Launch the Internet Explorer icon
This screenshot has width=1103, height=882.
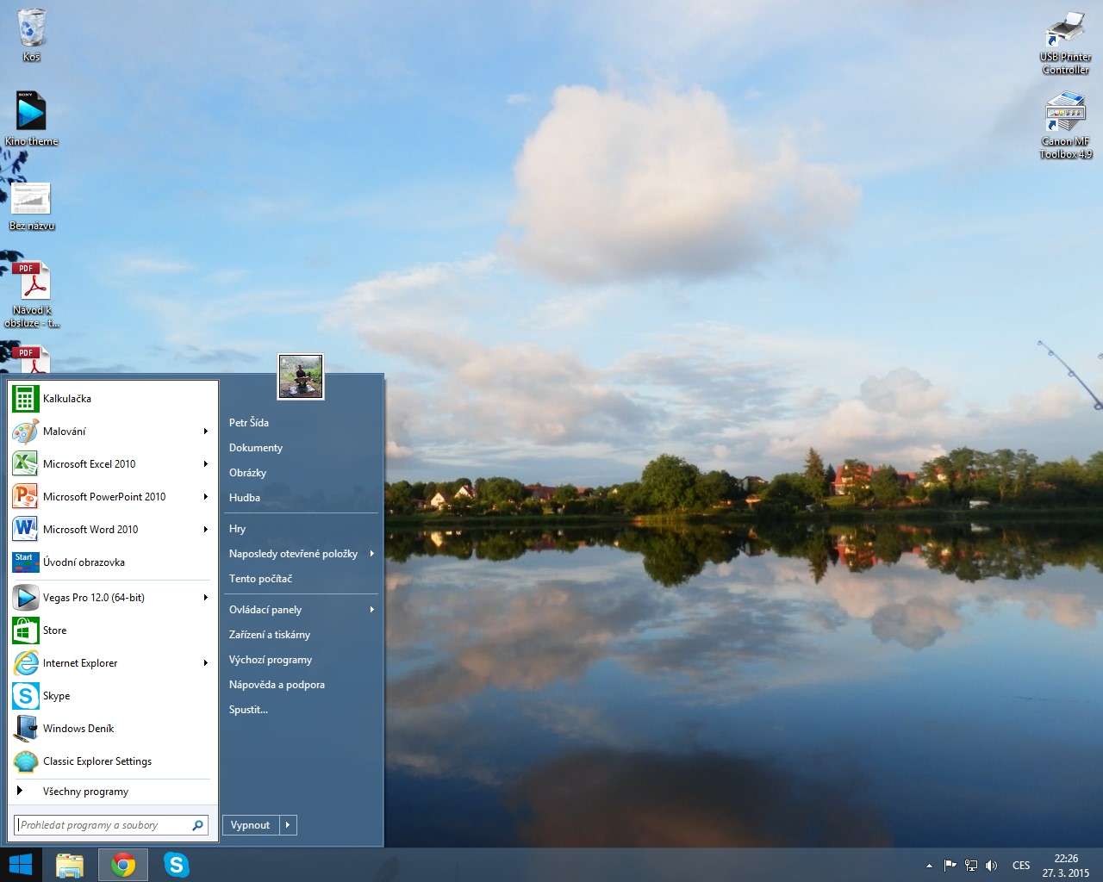[26, 663]
